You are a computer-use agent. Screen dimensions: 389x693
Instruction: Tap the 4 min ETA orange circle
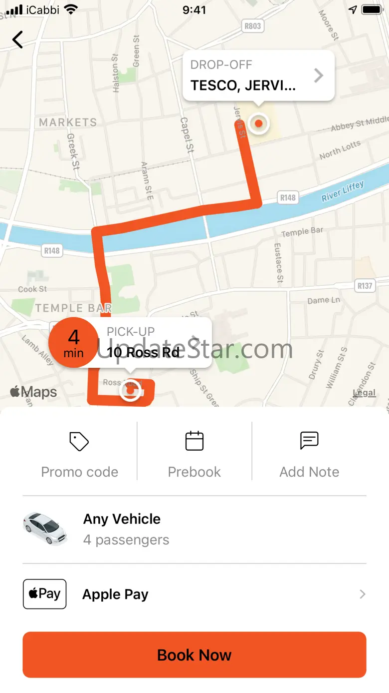point(73,342)
